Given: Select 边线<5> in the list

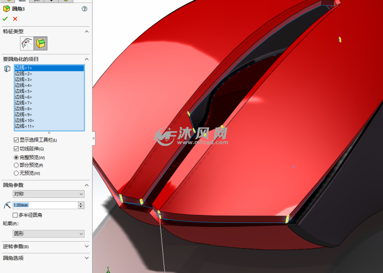Looking at the screenshot, I should 49,92.
